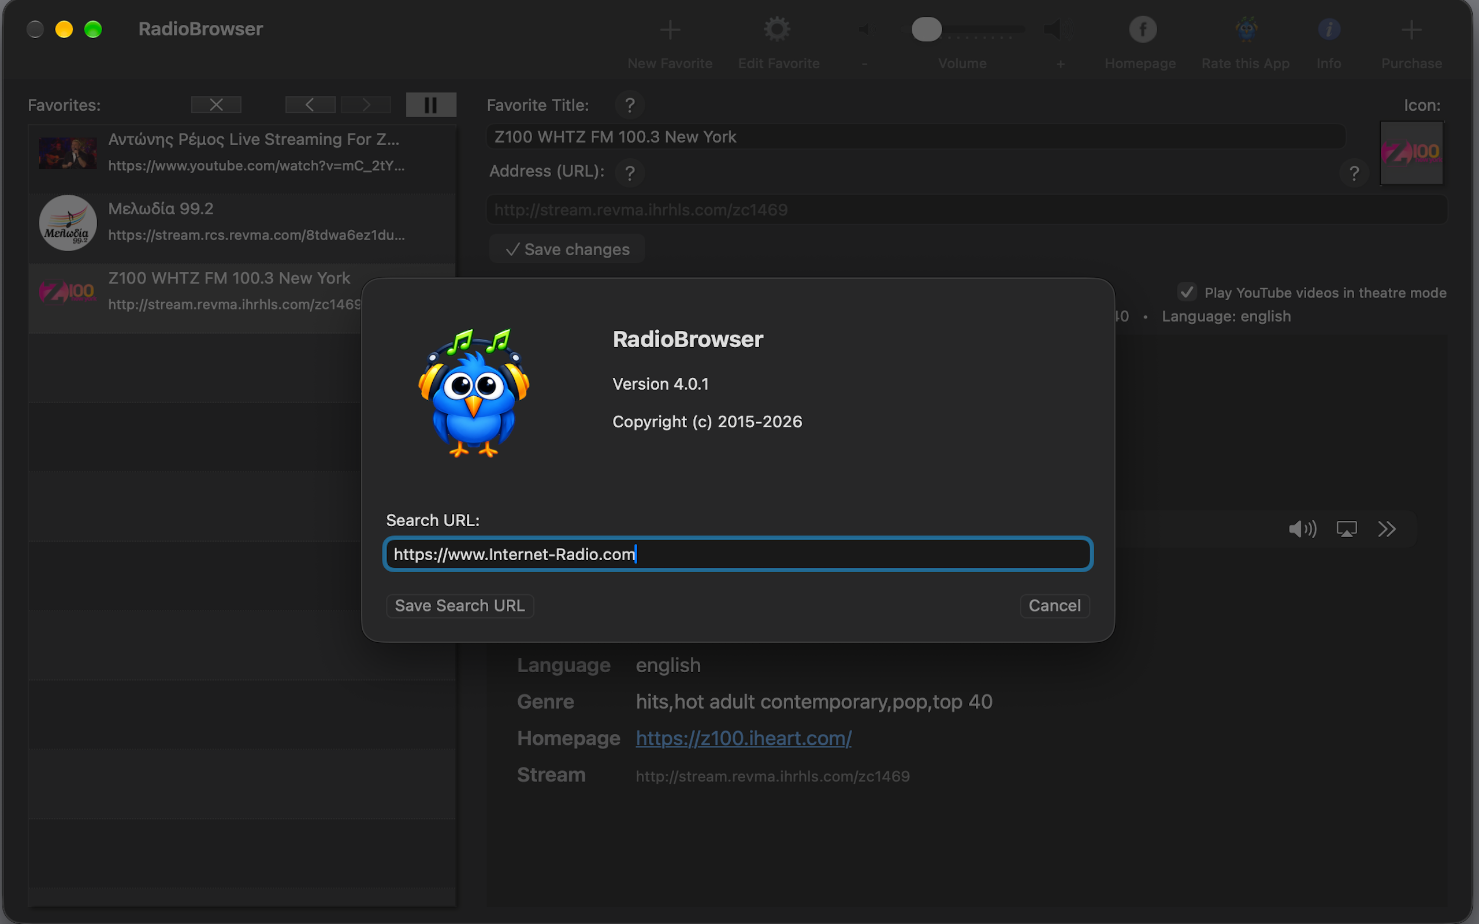
Task: Click the Version 4.0.1 text
Action: click(661, 384)
